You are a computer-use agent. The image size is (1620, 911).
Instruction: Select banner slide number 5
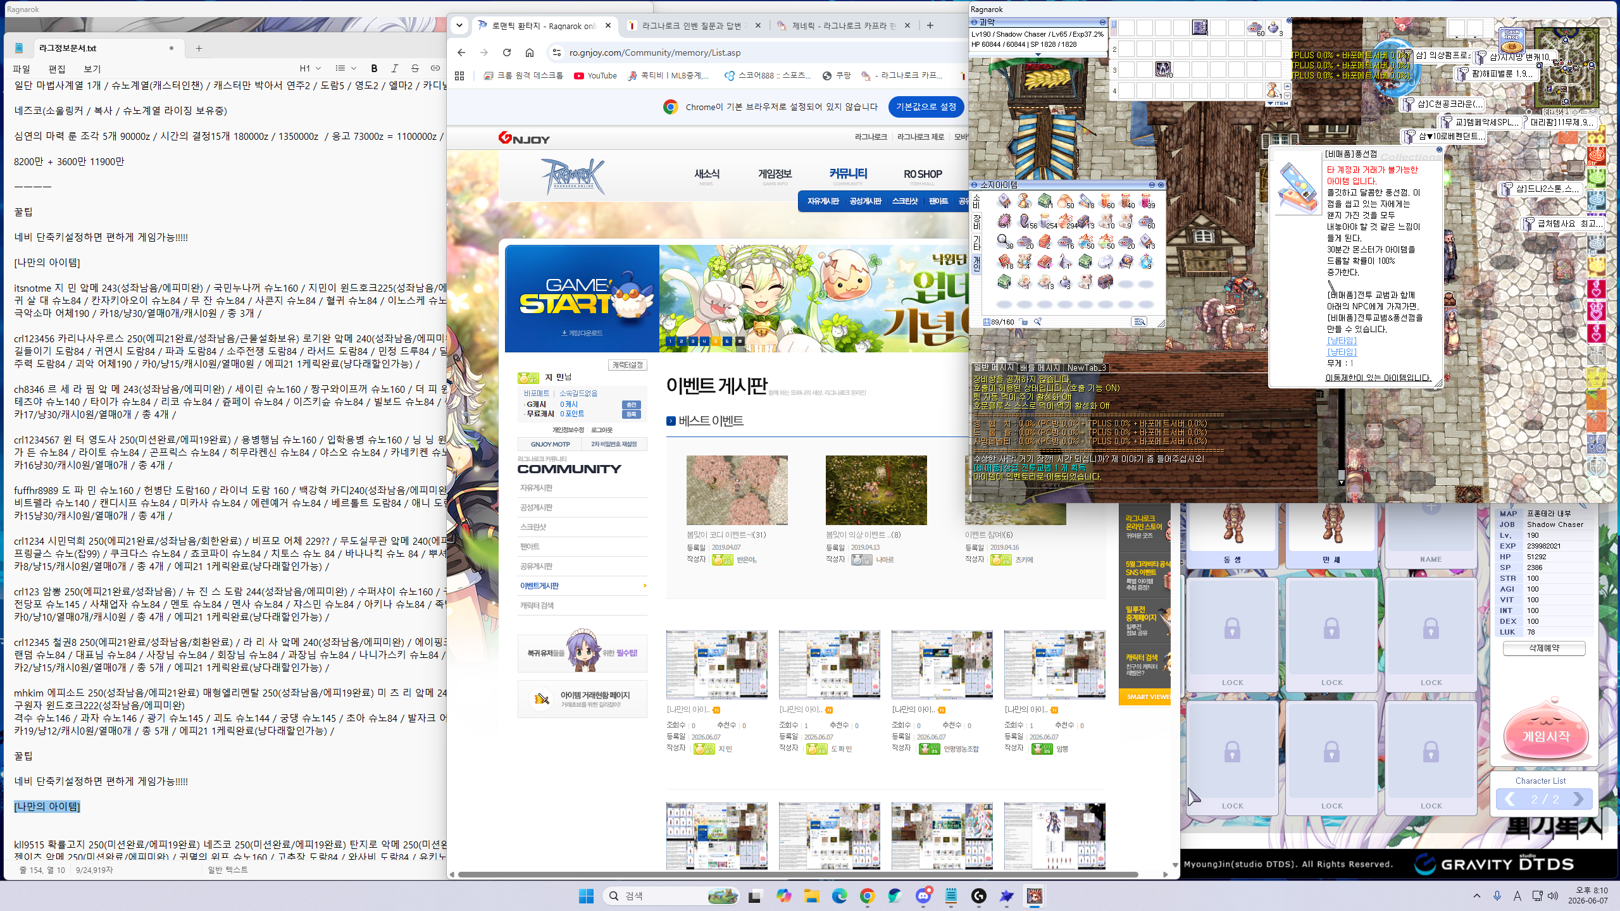coord(716,342)
